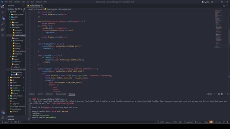Toggle secondary side bar layout icon

tap(208, 2)
